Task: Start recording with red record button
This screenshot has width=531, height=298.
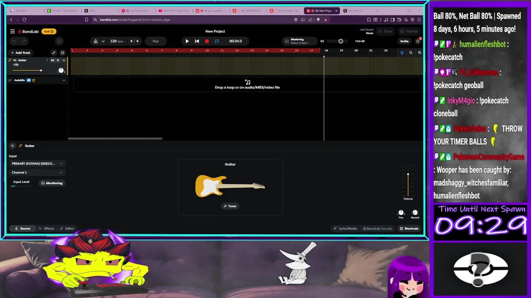Action: click(x=207, y=41)
